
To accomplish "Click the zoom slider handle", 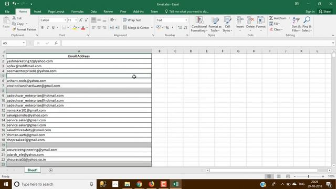I will point(309,176).
